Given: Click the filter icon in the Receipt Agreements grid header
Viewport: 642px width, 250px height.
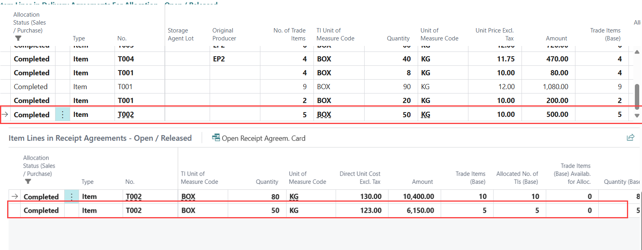Looking at the screenshot, I should (x=28, y=181).
